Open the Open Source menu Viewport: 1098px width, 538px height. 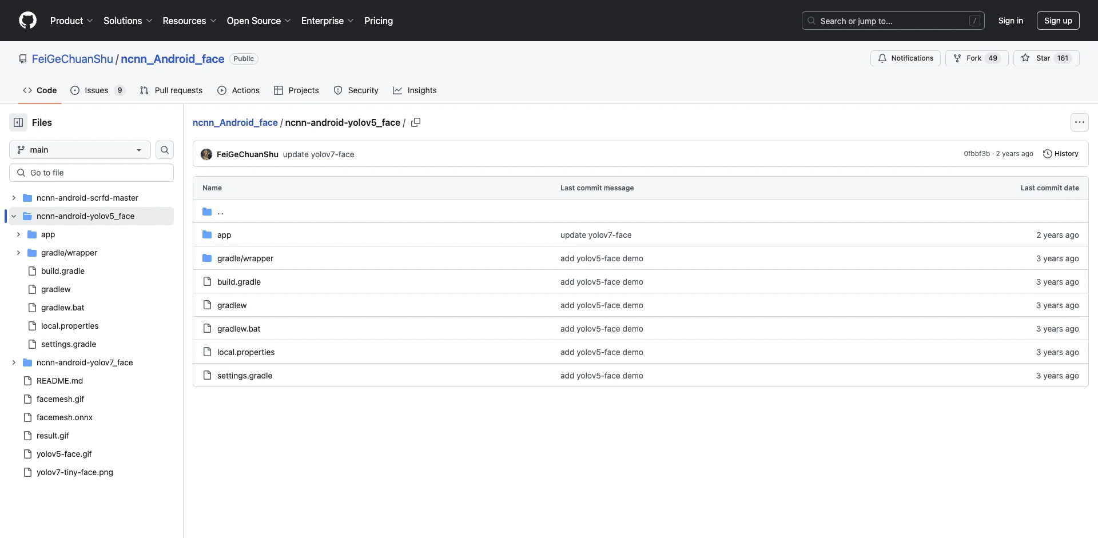coord(258,21)
